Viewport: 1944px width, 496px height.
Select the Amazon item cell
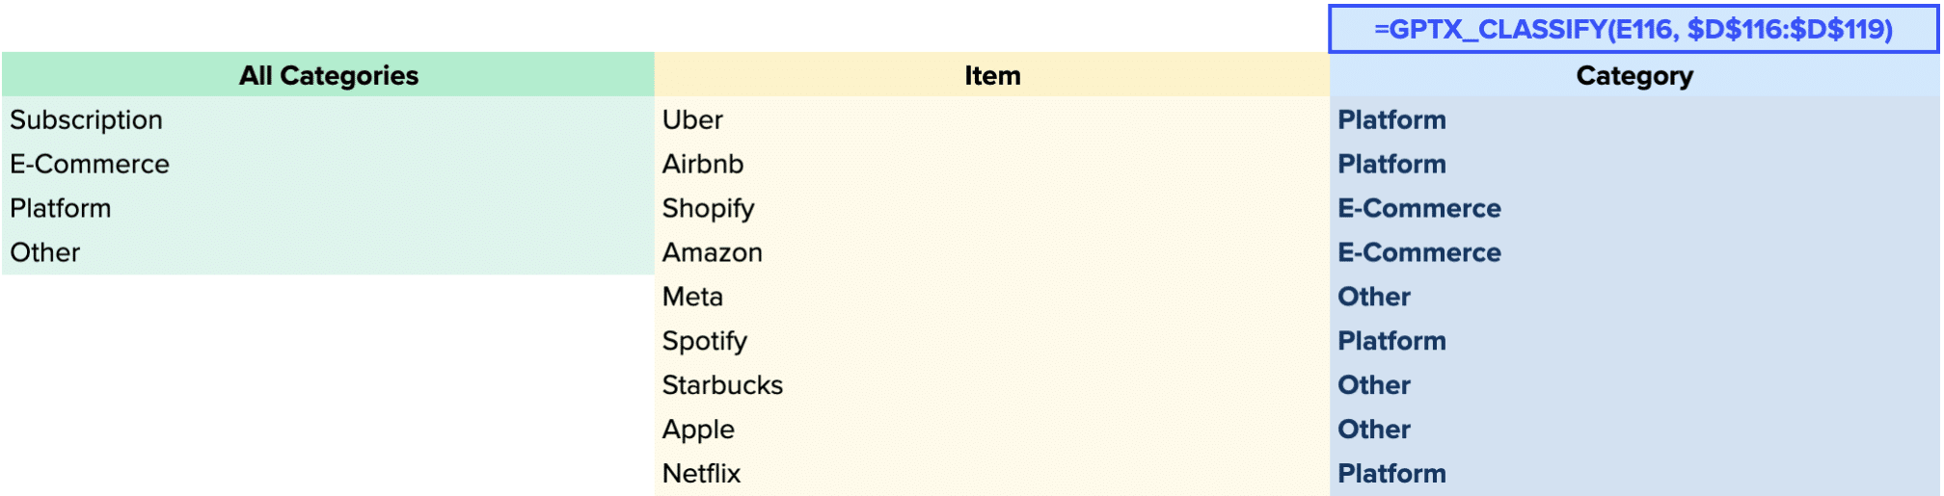[x=992, y=252]
